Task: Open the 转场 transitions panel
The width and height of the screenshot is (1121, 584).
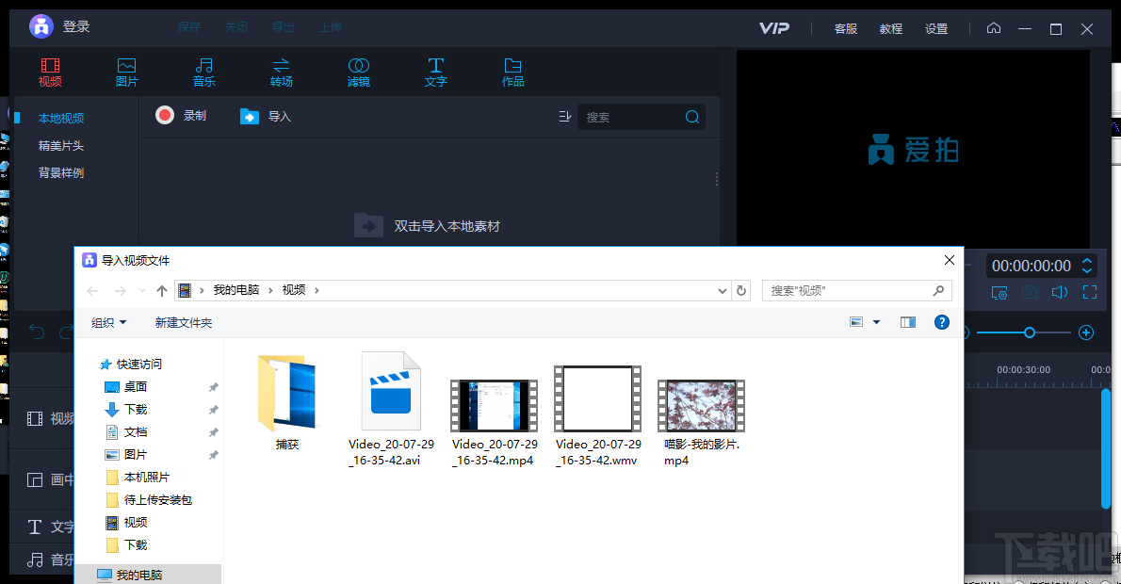Action: (281, 72)
